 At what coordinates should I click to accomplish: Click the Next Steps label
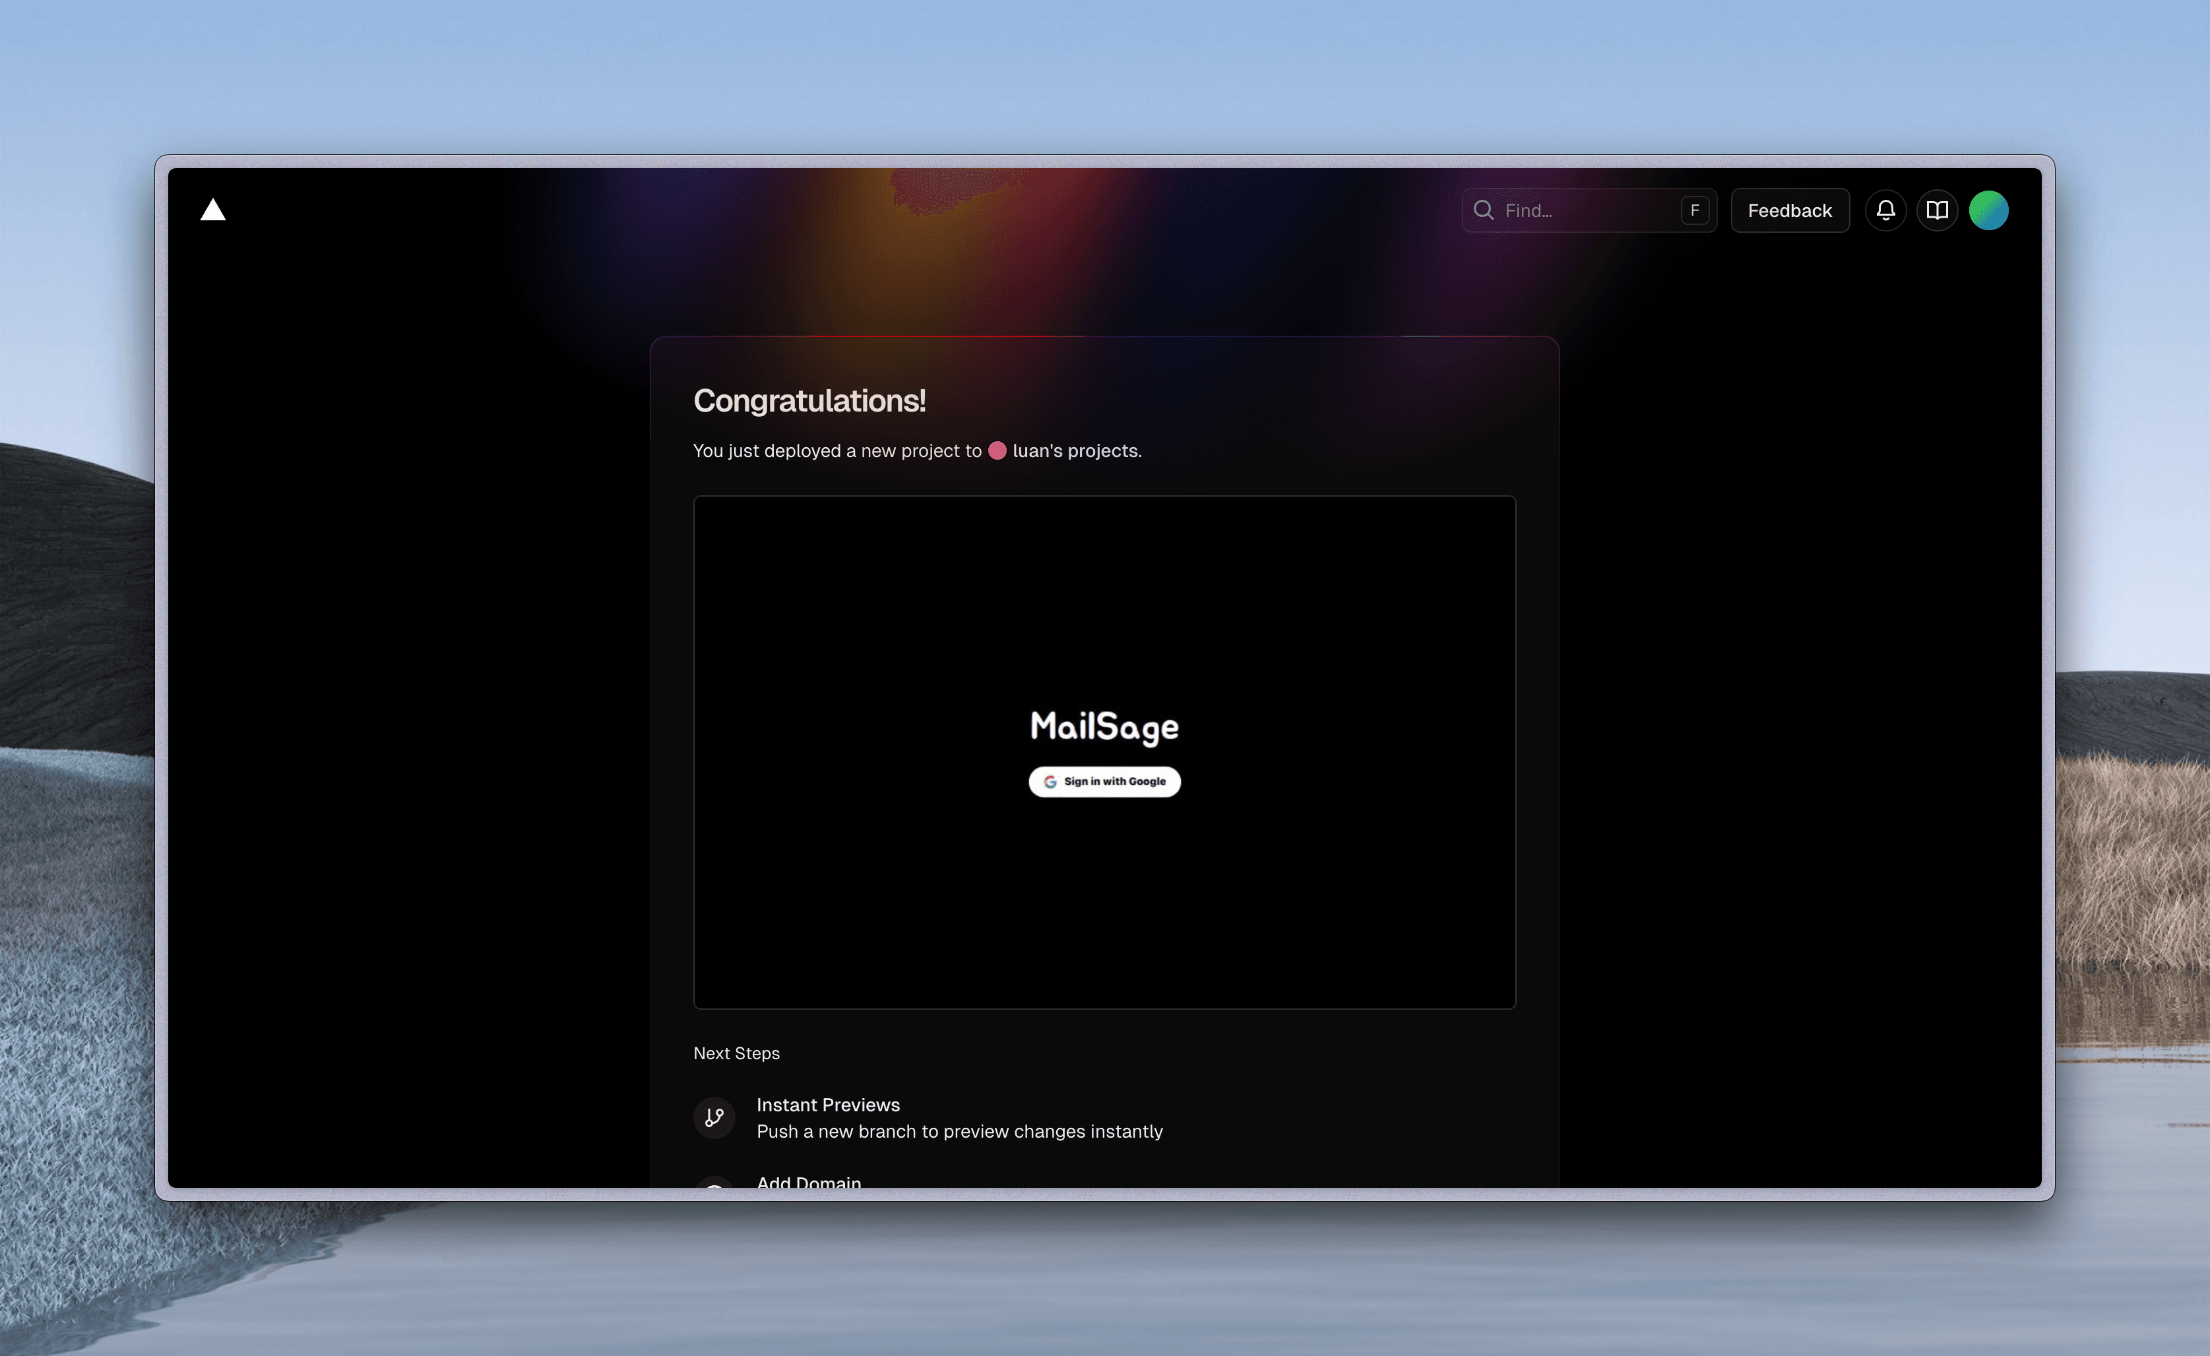click(x=736, y=1053)
